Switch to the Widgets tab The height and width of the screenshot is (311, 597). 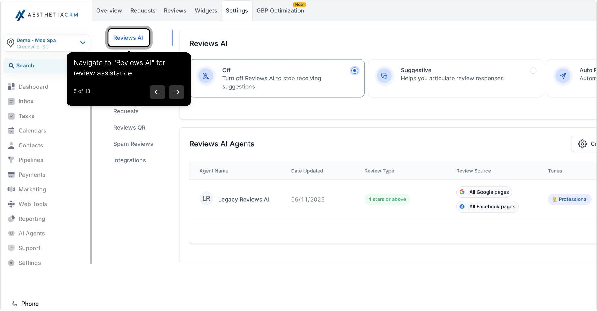(x=206, y=11)
